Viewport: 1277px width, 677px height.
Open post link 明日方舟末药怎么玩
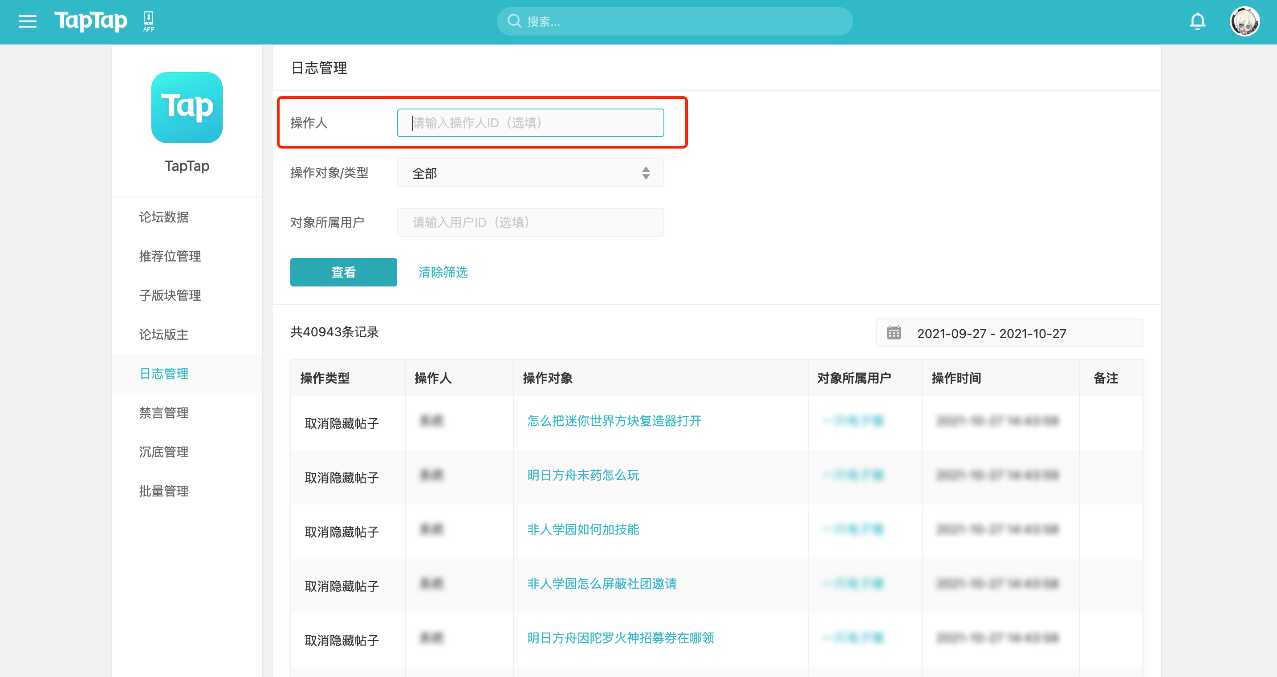[583, 475]
